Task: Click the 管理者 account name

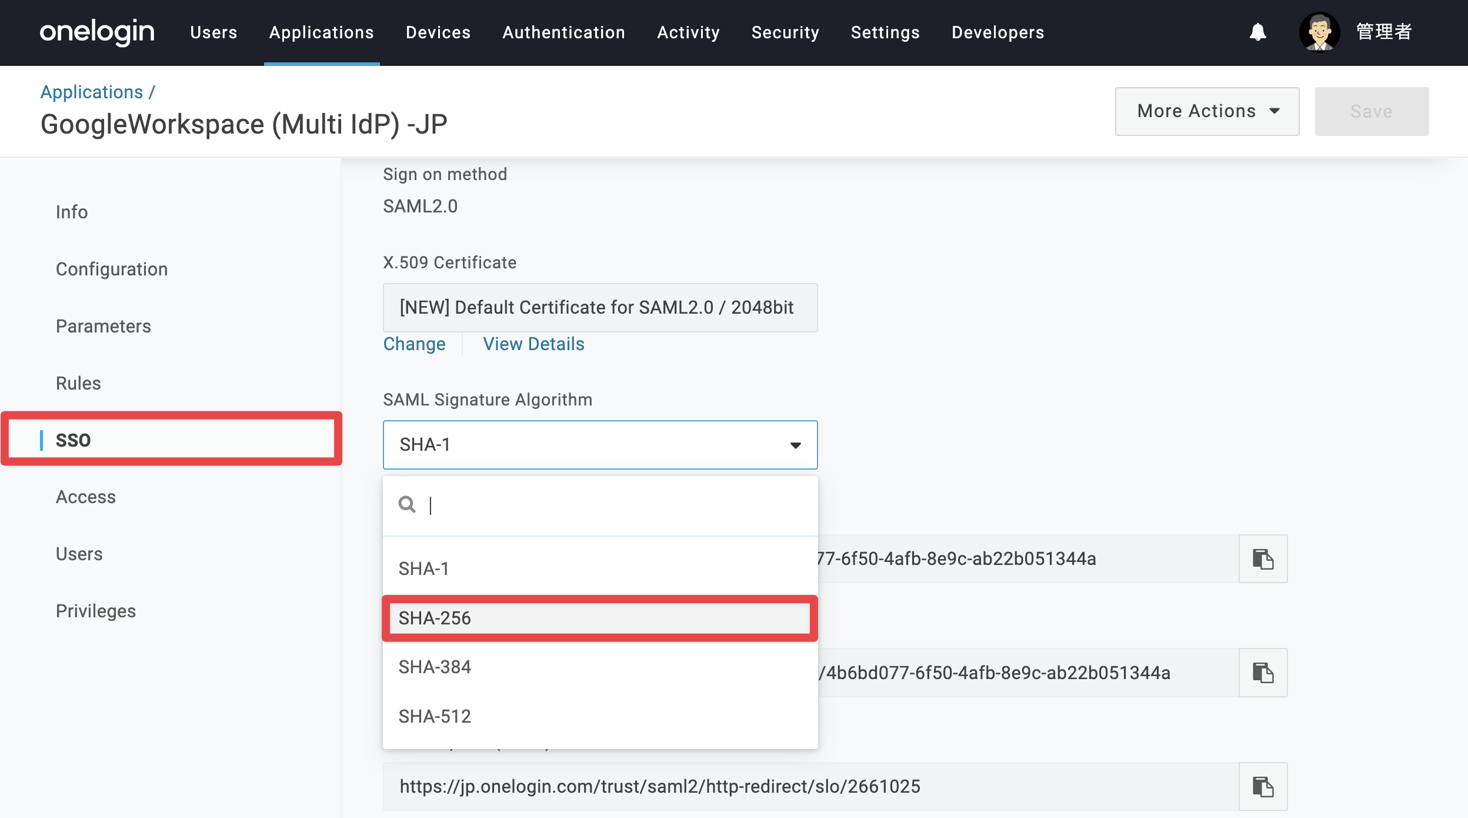Action: click(x=1383, y=32)
